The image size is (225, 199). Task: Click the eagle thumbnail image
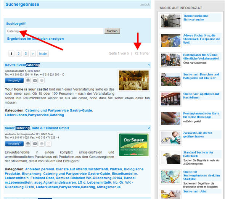tap(170, 157)
